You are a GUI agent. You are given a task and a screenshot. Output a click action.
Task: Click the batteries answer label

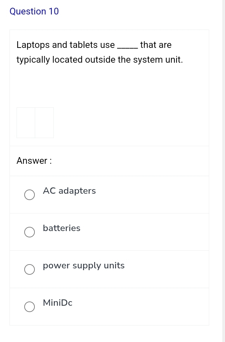(x=61, y=228)
